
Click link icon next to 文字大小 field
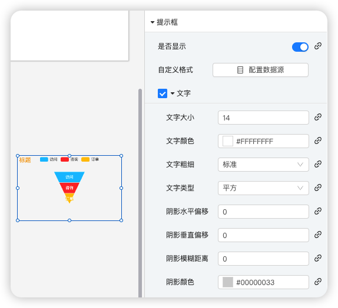click(318, 117)
